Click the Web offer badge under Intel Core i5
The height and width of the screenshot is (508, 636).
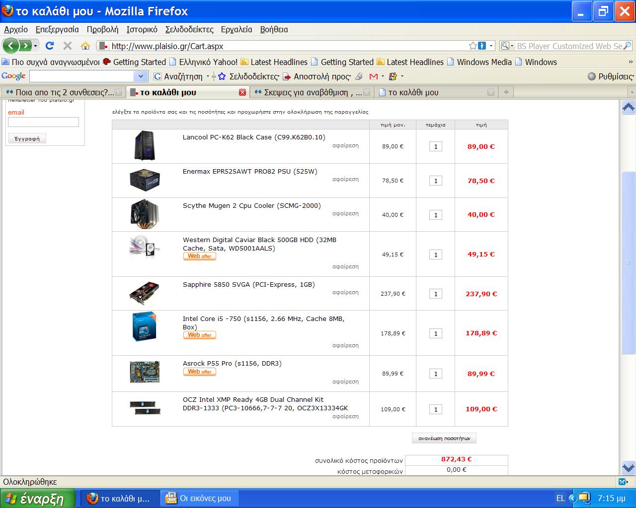(x=200, y=335)
